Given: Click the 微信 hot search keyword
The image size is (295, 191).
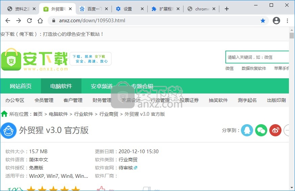Looking at the screenshot, I should 229,69.
